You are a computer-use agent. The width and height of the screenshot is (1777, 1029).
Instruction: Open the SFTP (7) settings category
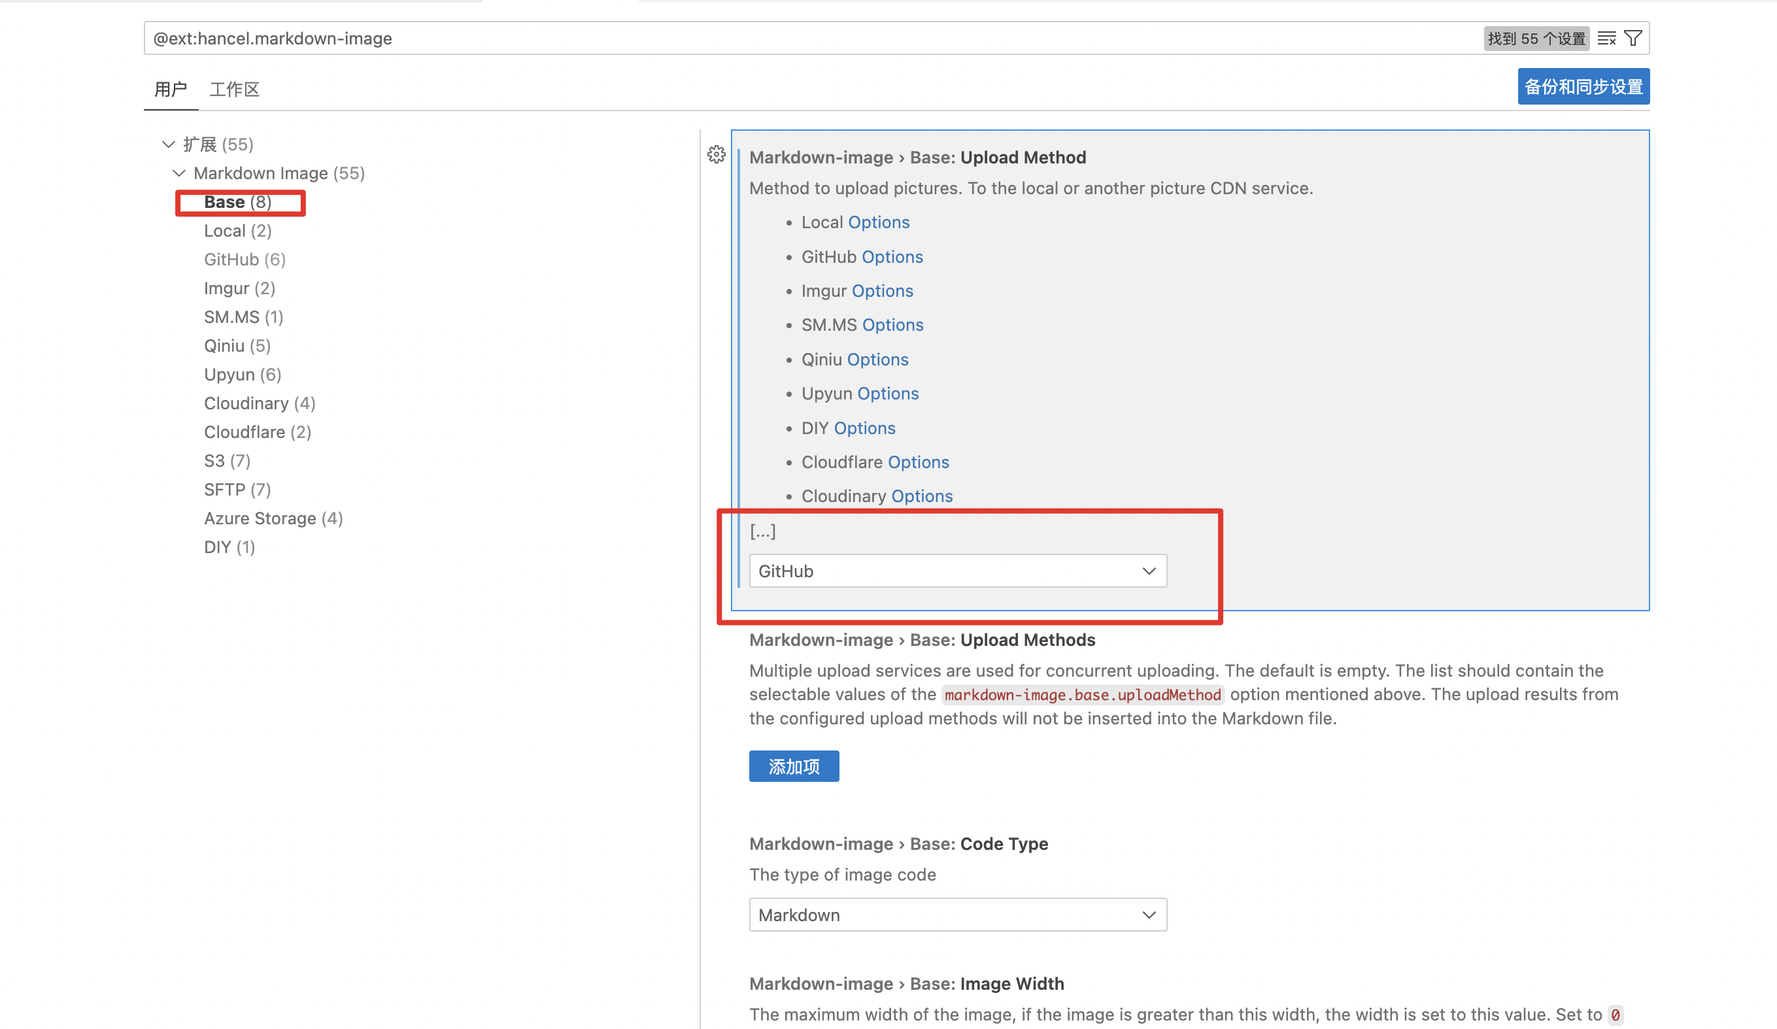pos(237,490)
